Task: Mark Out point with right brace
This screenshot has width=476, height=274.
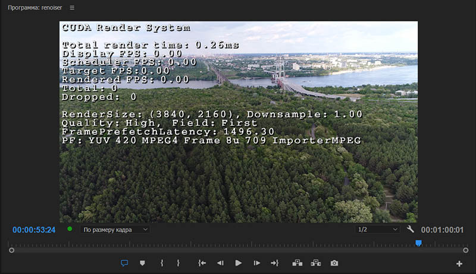Action: pyautogui.click(x=178, y=263)
